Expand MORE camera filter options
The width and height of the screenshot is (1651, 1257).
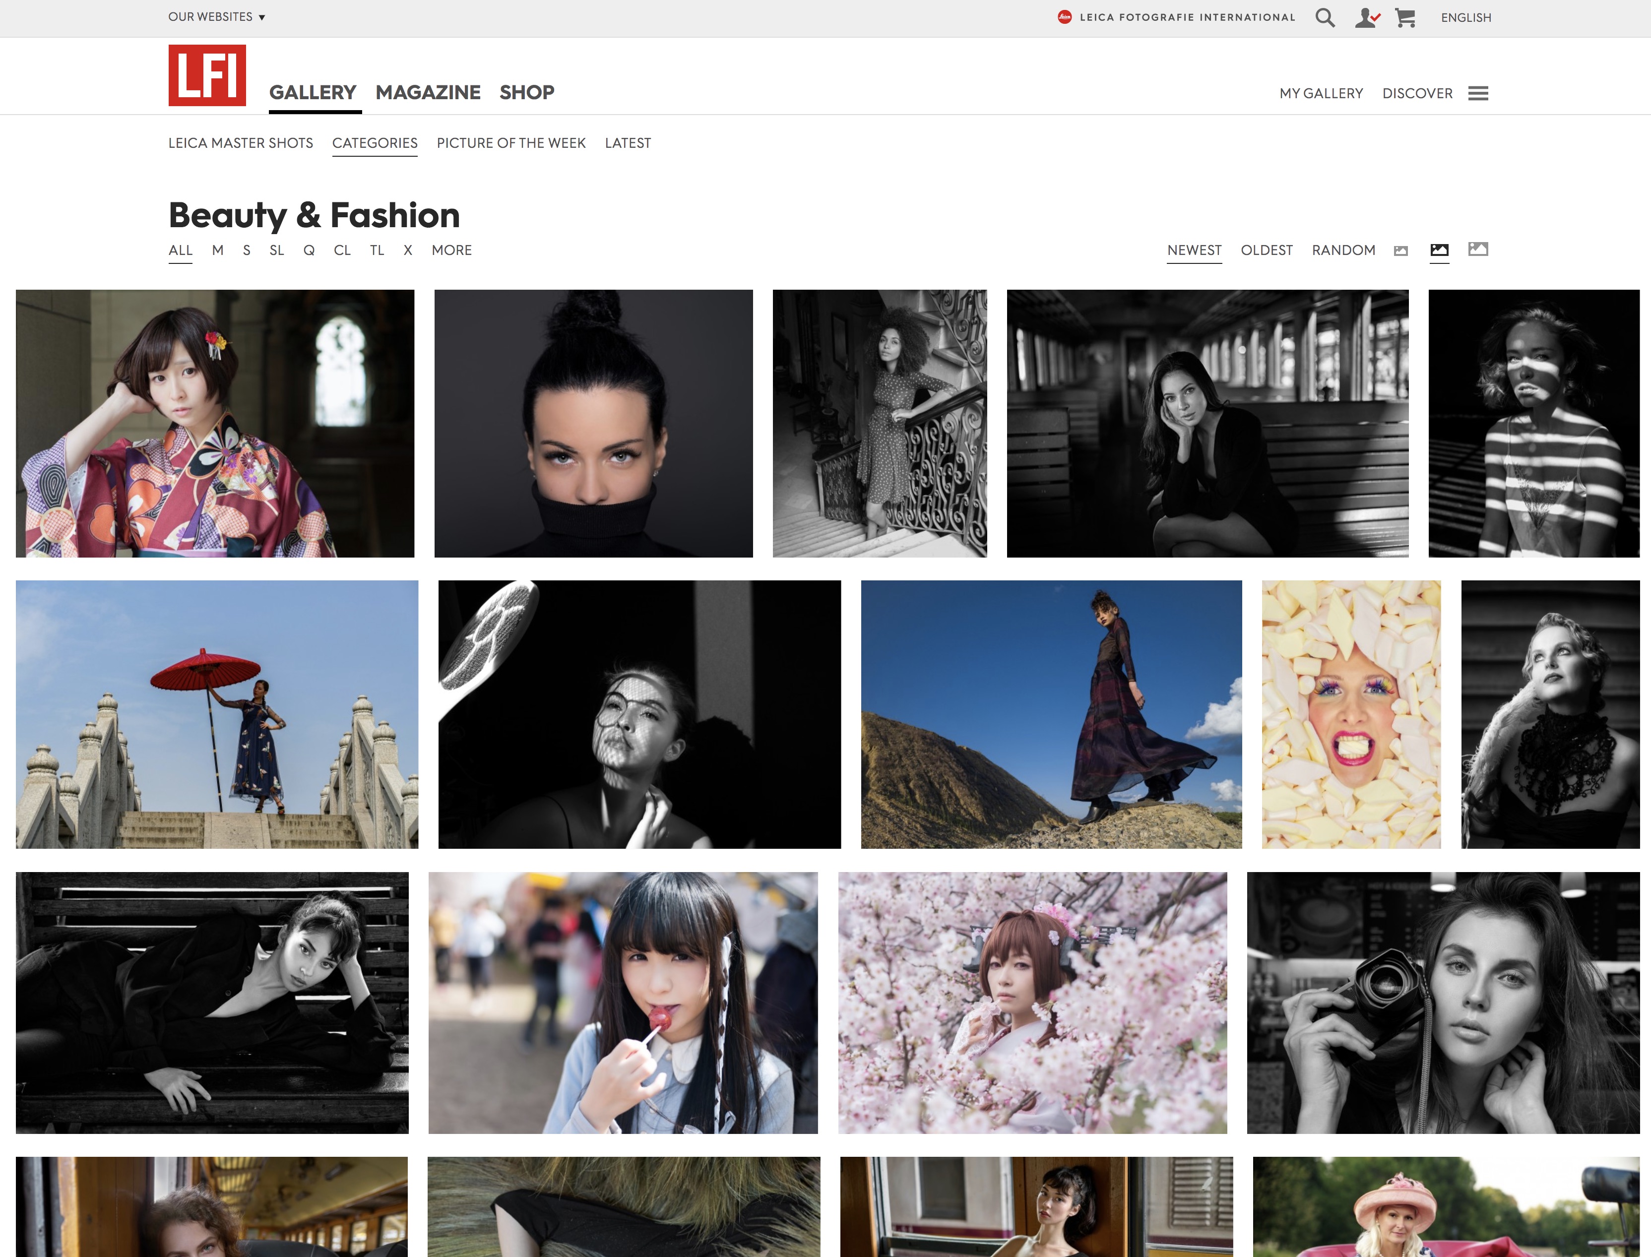[451, 250]
